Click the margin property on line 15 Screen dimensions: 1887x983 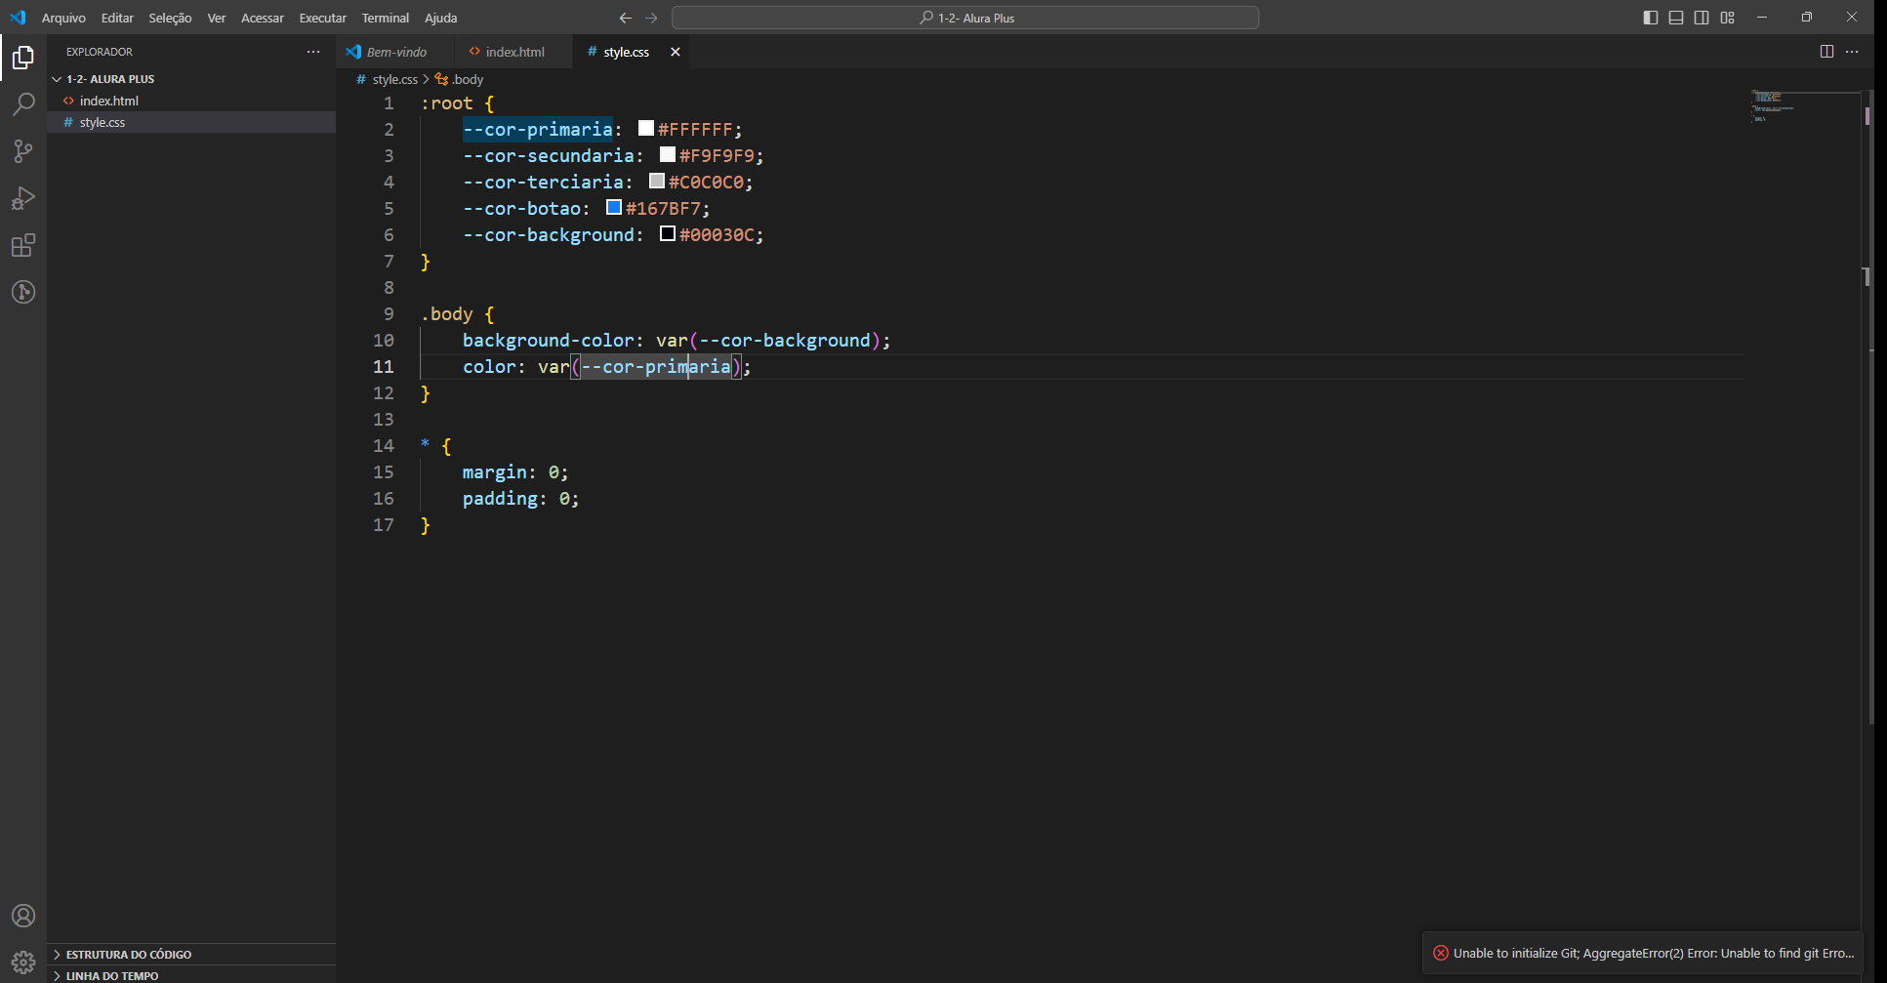[x=495, y=472]
